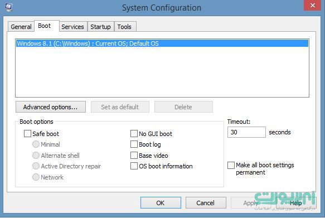Click the Cancel button
The width and height of the screenshot is (325, 218).
pos(206,202)
